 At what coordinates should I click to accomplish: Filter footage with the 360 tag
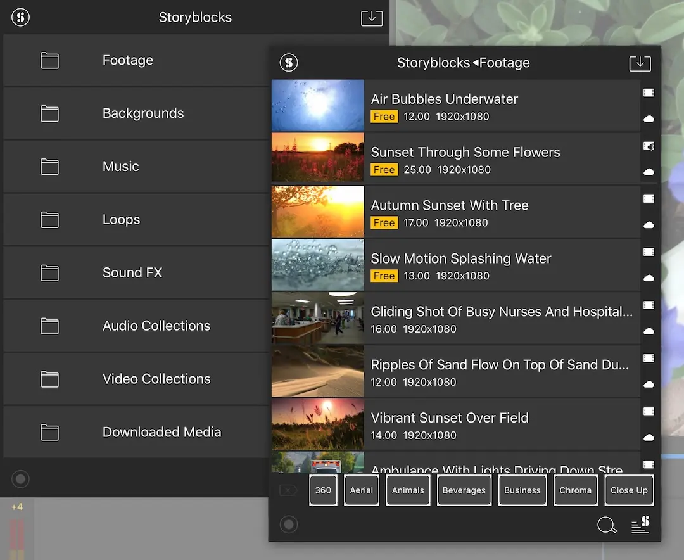coord(323,490)
